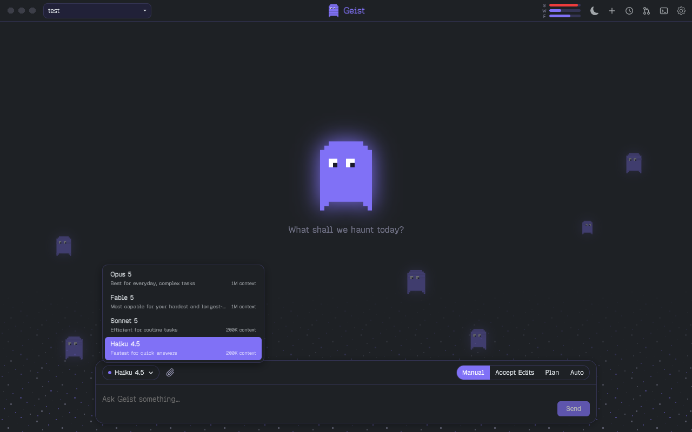Viewport: 692px width, 432px height.
Task: Open the terminal icon in the top bar
Action: (x=664, y=11)
